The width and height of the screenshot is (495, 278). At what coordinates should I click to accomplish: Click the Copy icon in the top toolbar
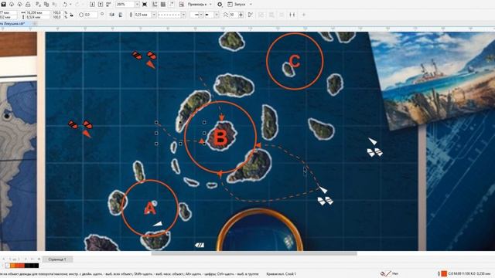46,5
